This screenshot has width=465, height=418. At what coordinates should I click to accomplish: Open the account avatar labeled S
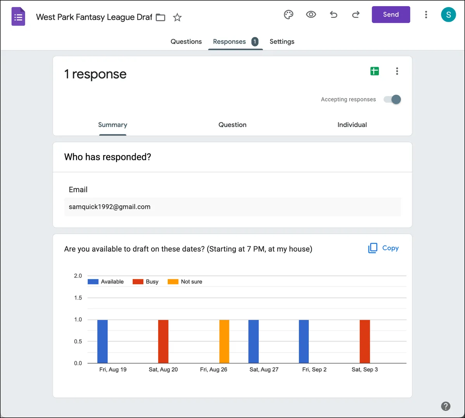point(448,15)
